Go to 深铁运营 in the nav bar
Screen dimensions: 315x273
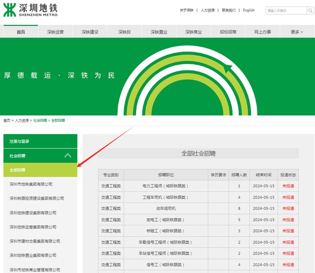coord(55,32)
